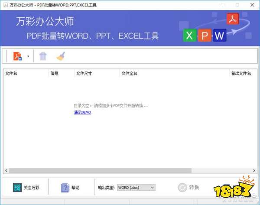Open 帮助 help button text
This screenshot has width=260, height=205.
point(75,188)
